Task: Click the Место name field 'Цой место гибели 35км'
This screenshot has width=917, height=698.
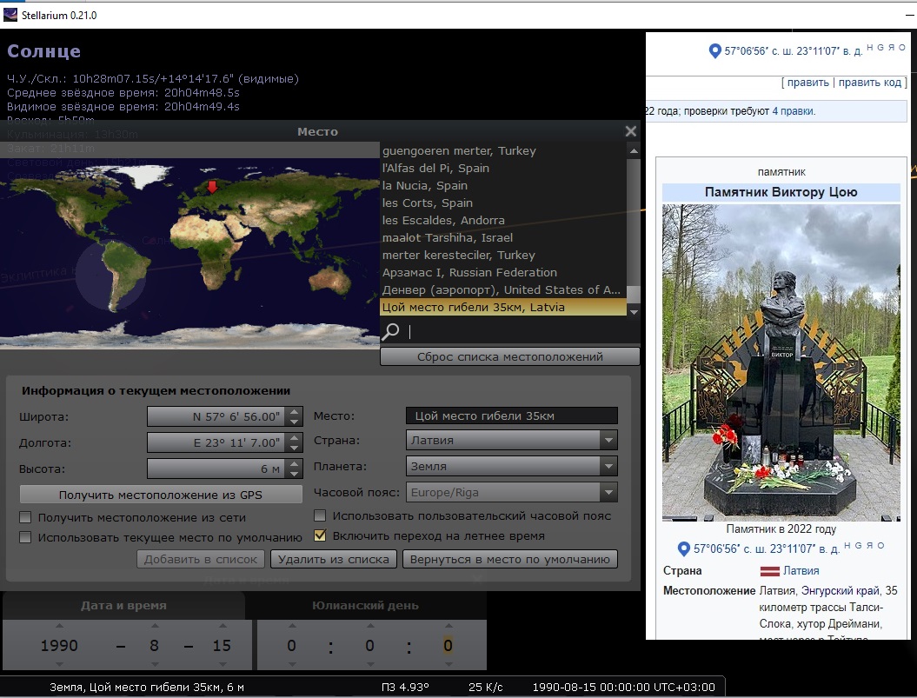Action: point(512,416)
